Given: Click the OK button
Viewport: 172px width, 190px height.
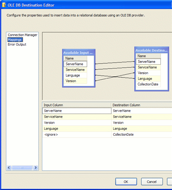Looking at the screenshot, I should click(126, 182).
